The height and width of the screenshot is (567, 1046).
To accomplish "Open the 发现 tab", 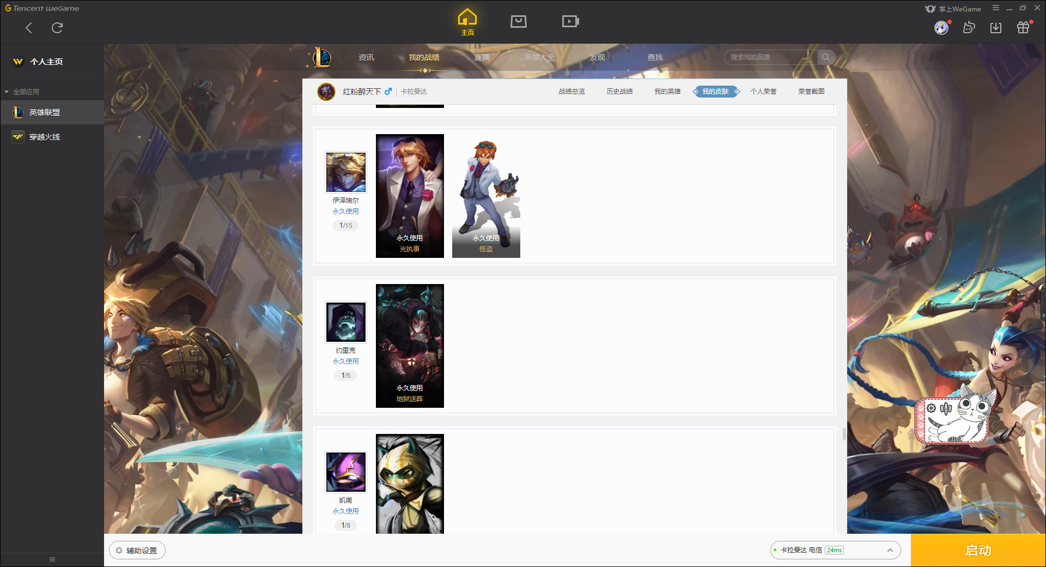I will 597,57.
